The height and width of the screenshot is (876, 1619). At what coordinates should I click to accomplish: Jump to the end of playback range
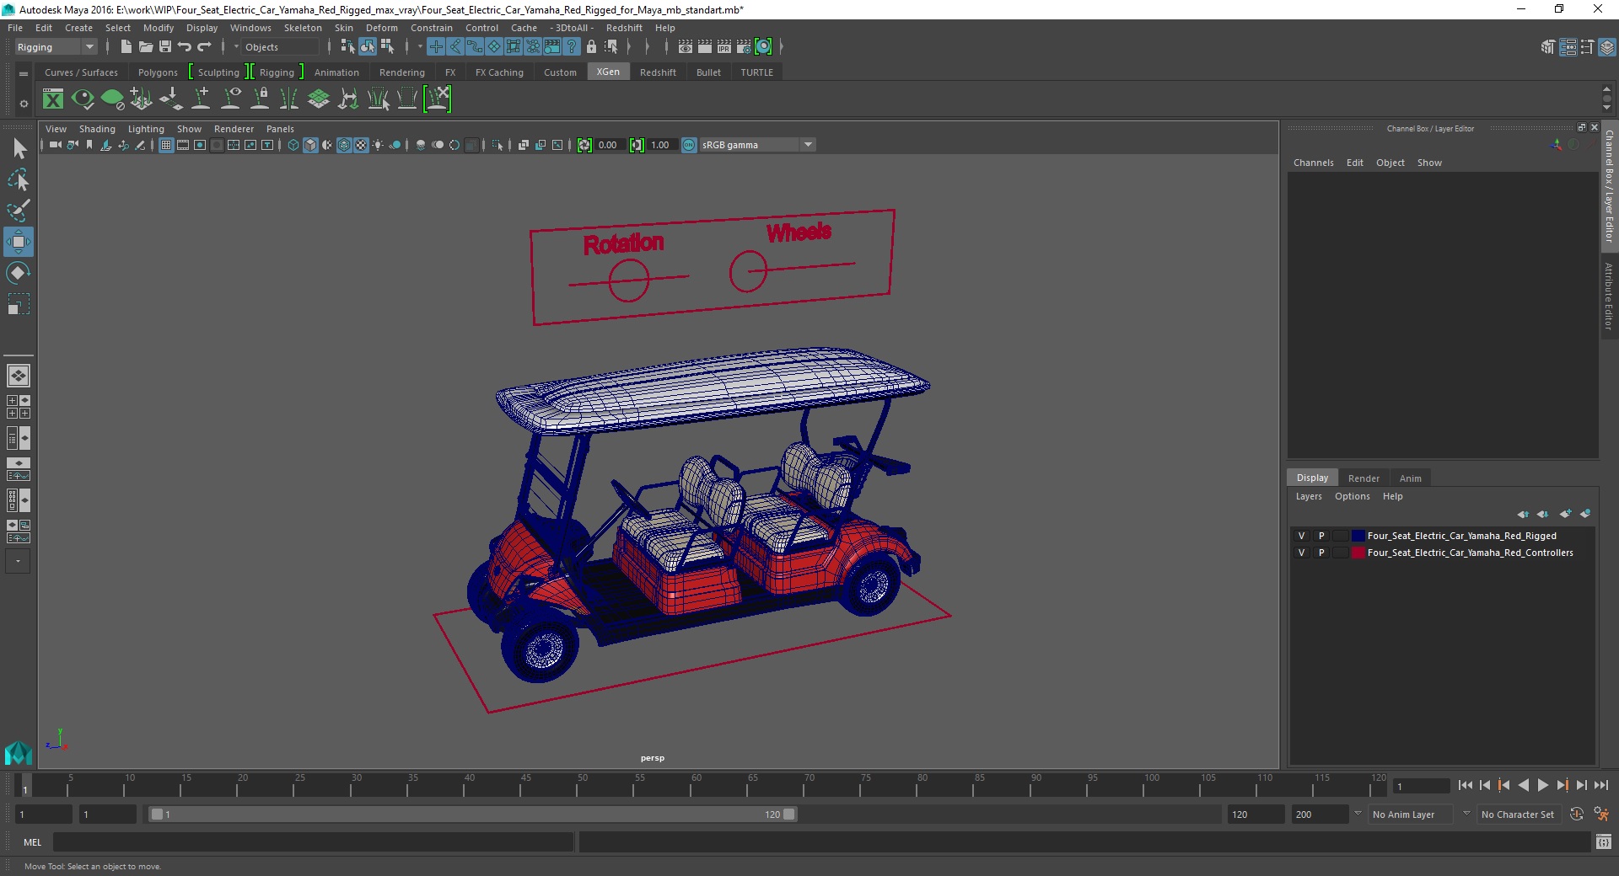[1601, 785]
